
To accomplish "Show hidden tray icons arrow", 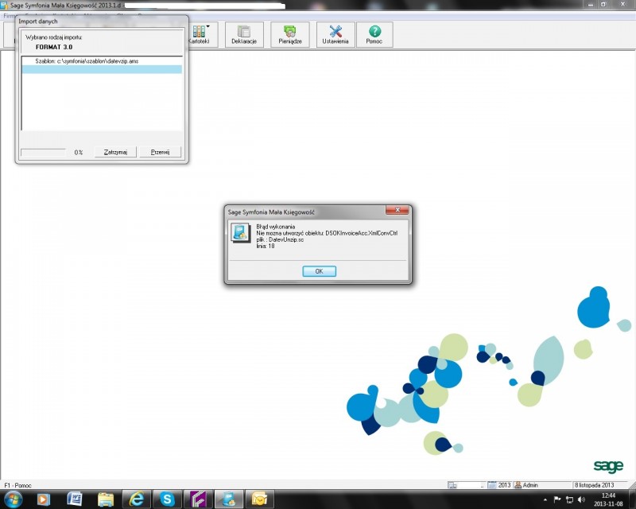I will [x=545, y=499].
